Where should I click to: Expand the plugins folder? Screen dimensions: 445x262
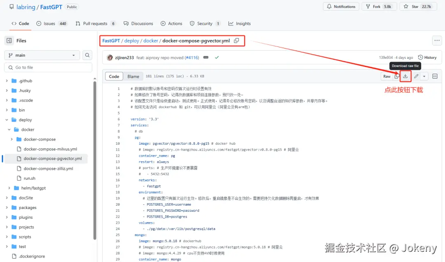click(7, 217)
